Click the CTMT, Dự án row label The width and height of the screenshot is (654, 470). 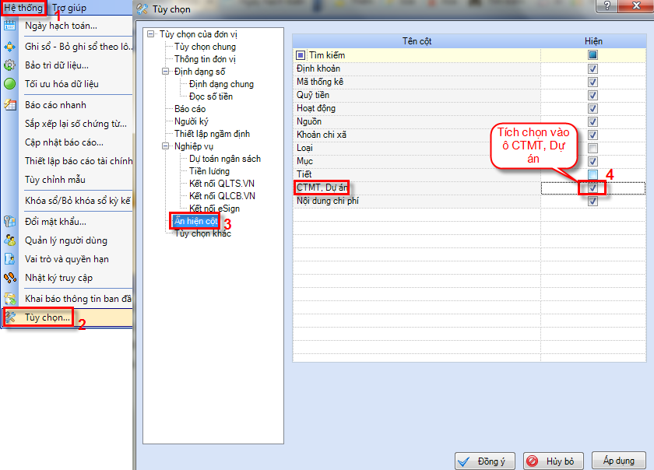click(x=322, y=188)
